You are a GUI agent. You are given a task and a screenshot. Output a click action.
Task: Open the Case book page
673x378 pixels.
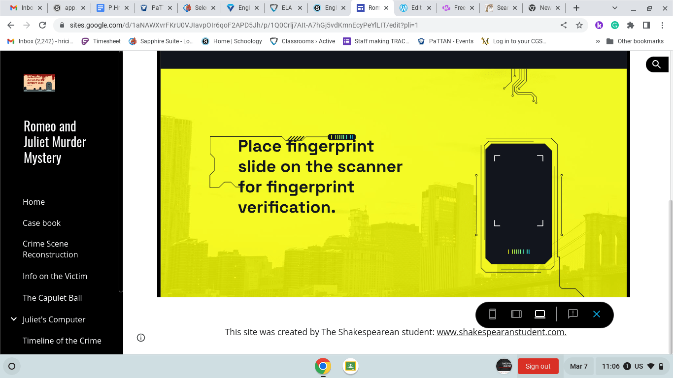(41, 223)
